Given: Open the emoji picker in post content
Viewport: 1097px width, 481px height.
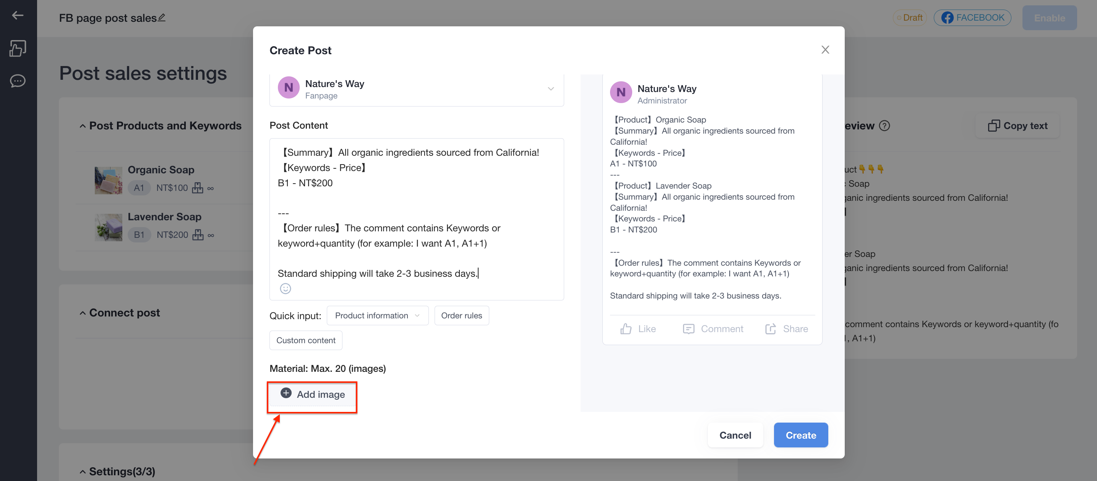Looking at the screenshot, I should (285, 289).
